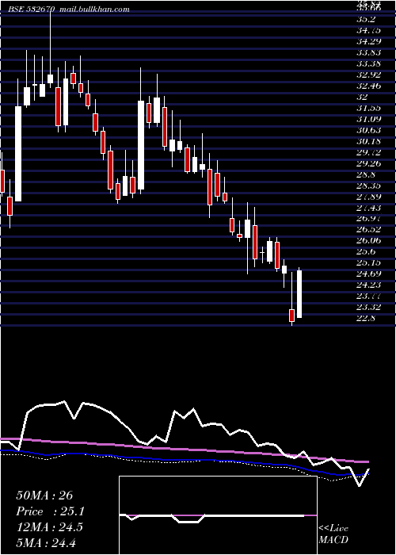
Task: Select the 29.72 price axis label
Action: coord(368,152)
